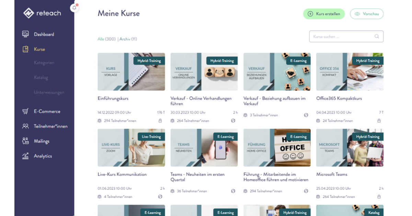Click participants icon beside 3 Teilnehmer*innen
Image resolution: width=412 pixels, height=216 pixels.
tap(245, 115)
